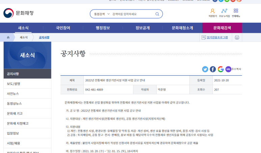Select 보도/설명 in sidebar
This screenshot has height=153, width=261.
click(x=27, y=83)
